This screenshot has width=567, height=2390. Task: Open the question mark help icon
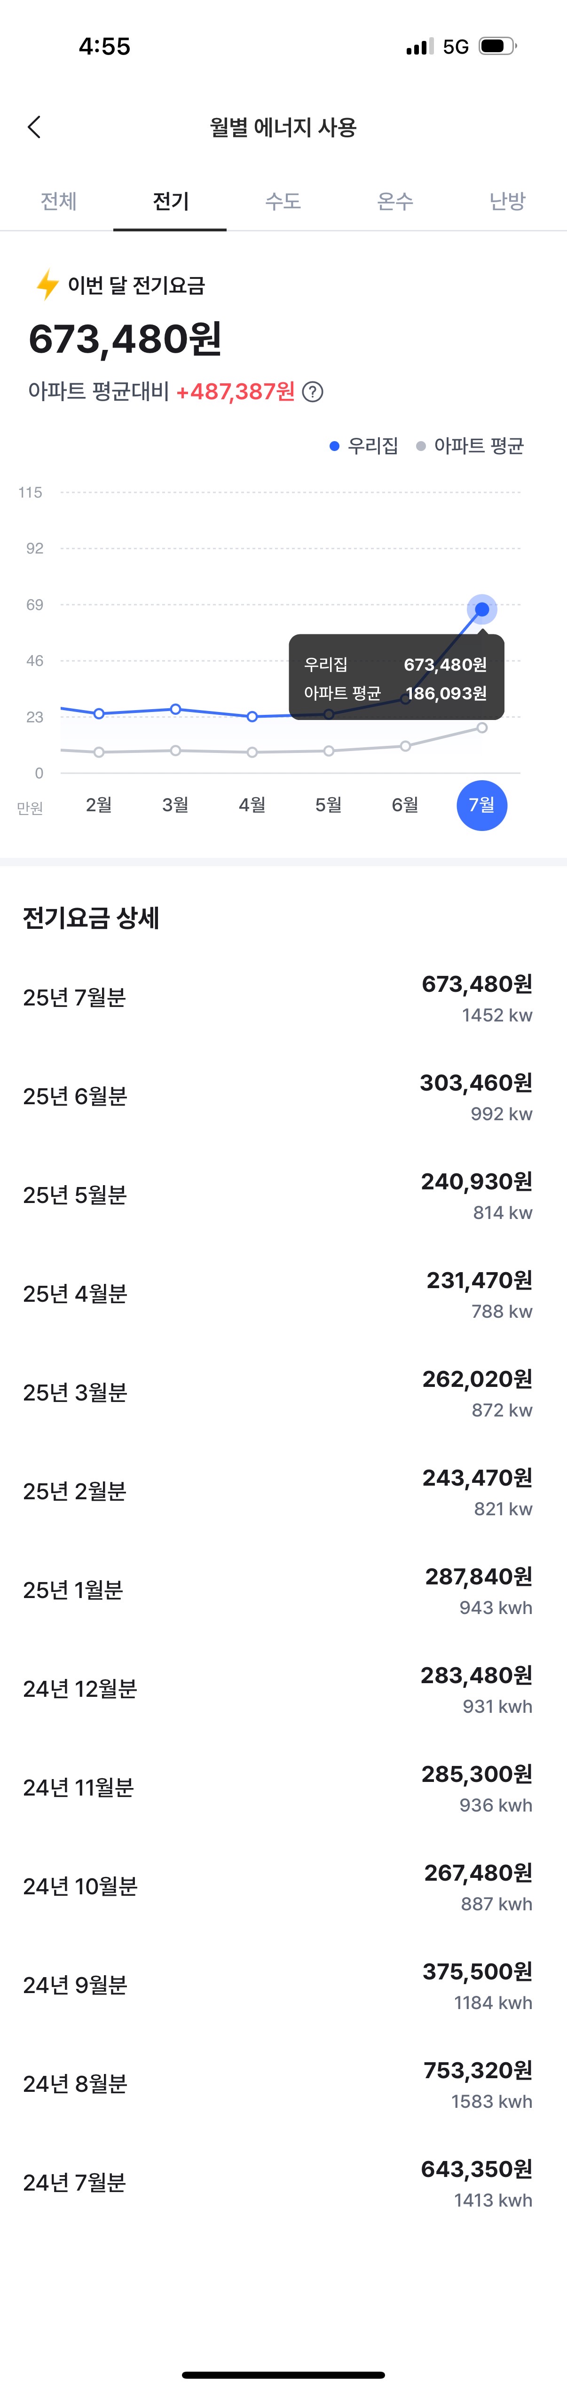314,393
